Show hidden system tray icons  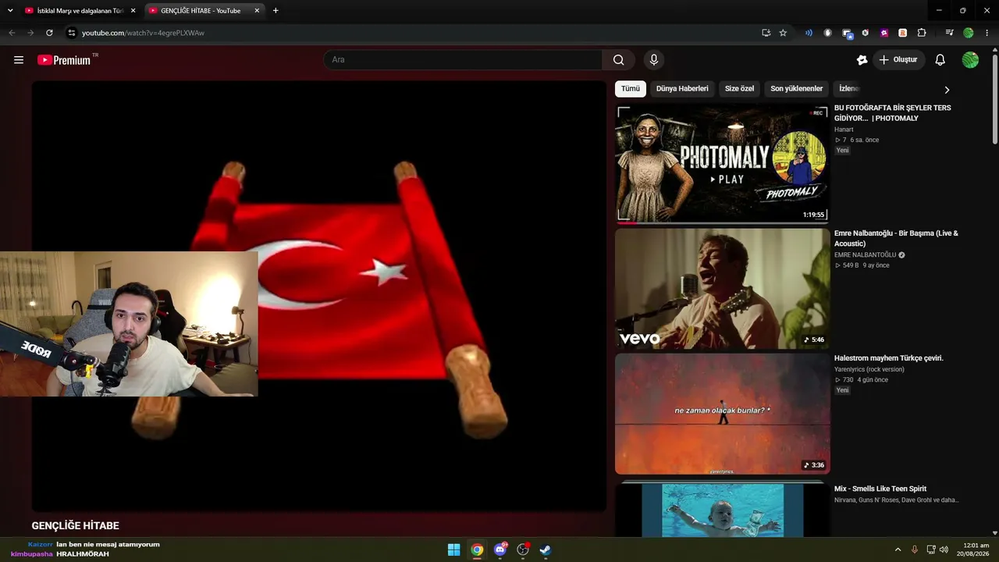tap(898, 550)
